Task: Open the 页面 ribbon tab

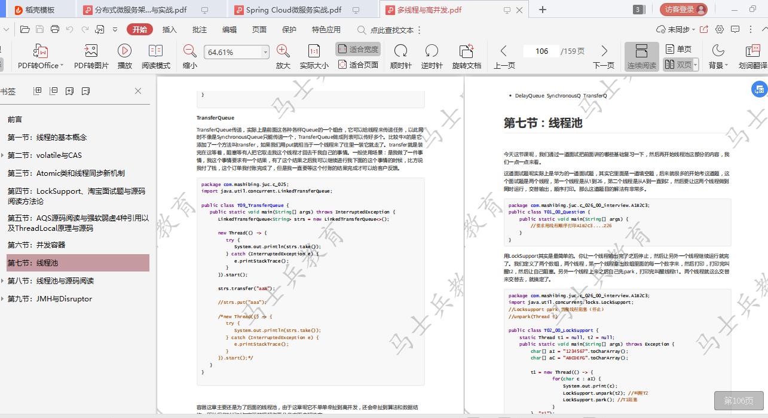Action: pos(259,29)
